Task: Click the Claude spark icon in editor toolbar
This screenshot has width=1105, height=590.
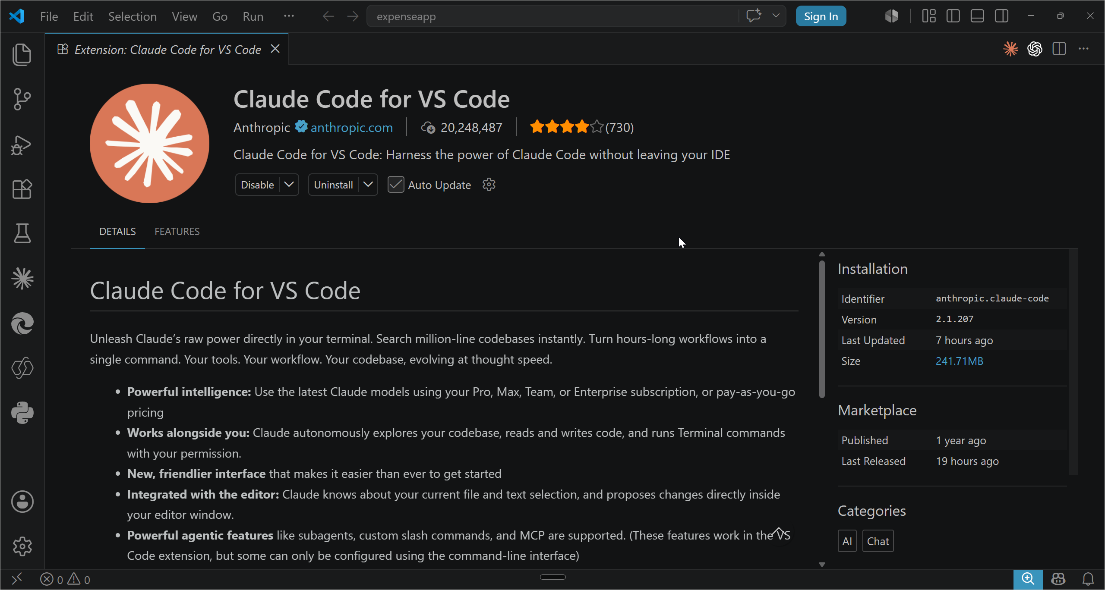Action: click(x=1010, y=49)
